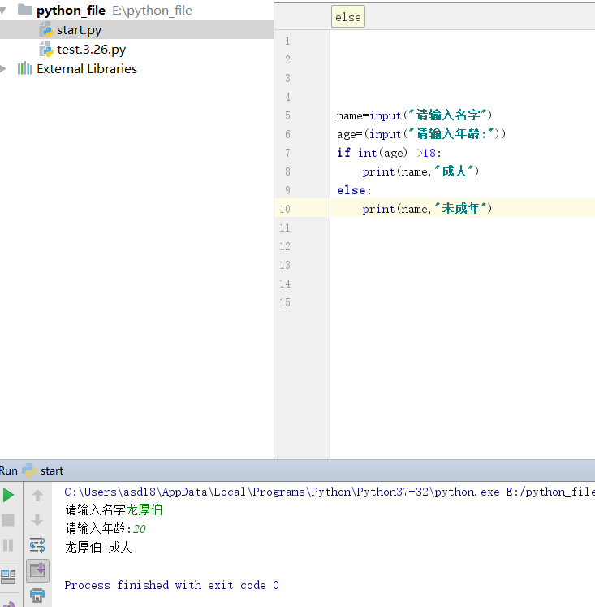
Task: Click the External Libraries label
Action: tap(87, 69)
